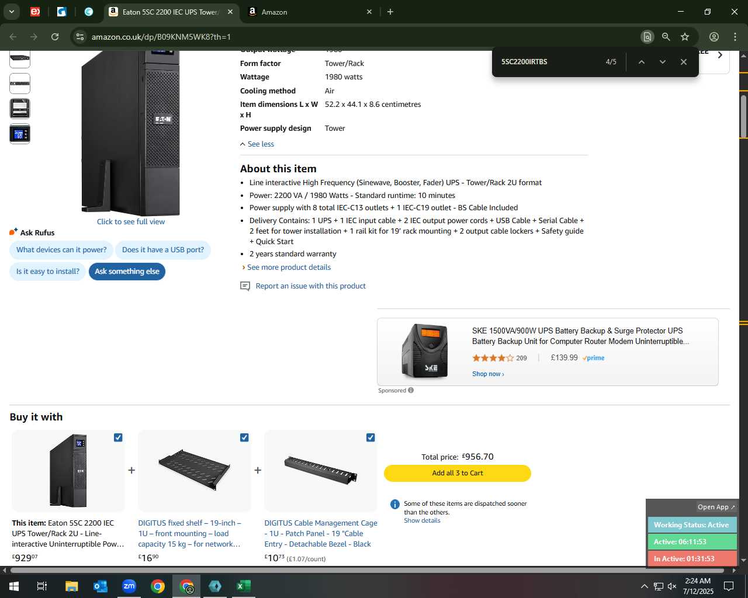The width and height of the screenshot is (748, 598).
Task: Open a new browser tab
Action: pos(390,12)
